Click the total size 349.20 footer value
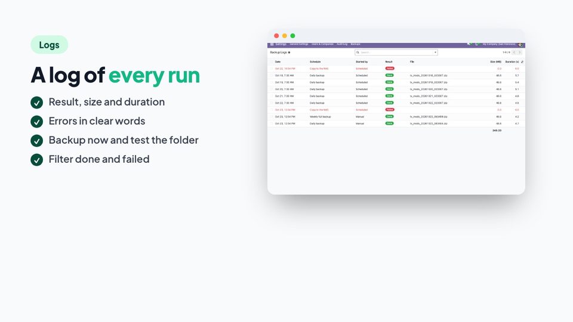Screen dimensions: 573x322 point(497,131)
